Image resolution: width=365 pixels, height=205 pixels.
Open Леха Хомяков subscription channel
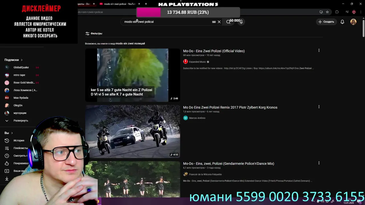tap(25, 90)
